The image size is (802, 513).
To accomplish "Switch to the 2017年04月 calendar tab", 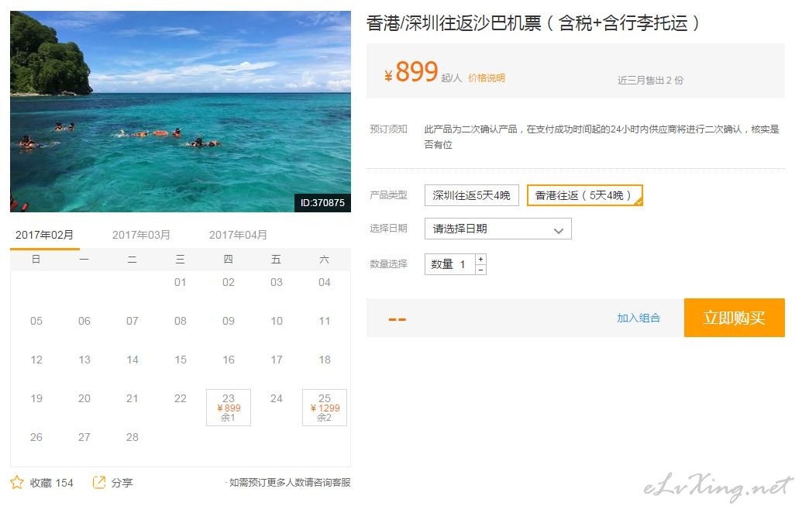I will (238, 235).
